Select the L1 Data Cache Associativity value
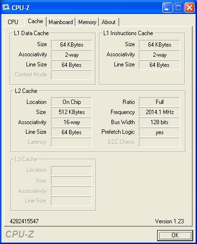Image resolution: width=197 pixels, height=244 pixels. [x=72, y=55]
